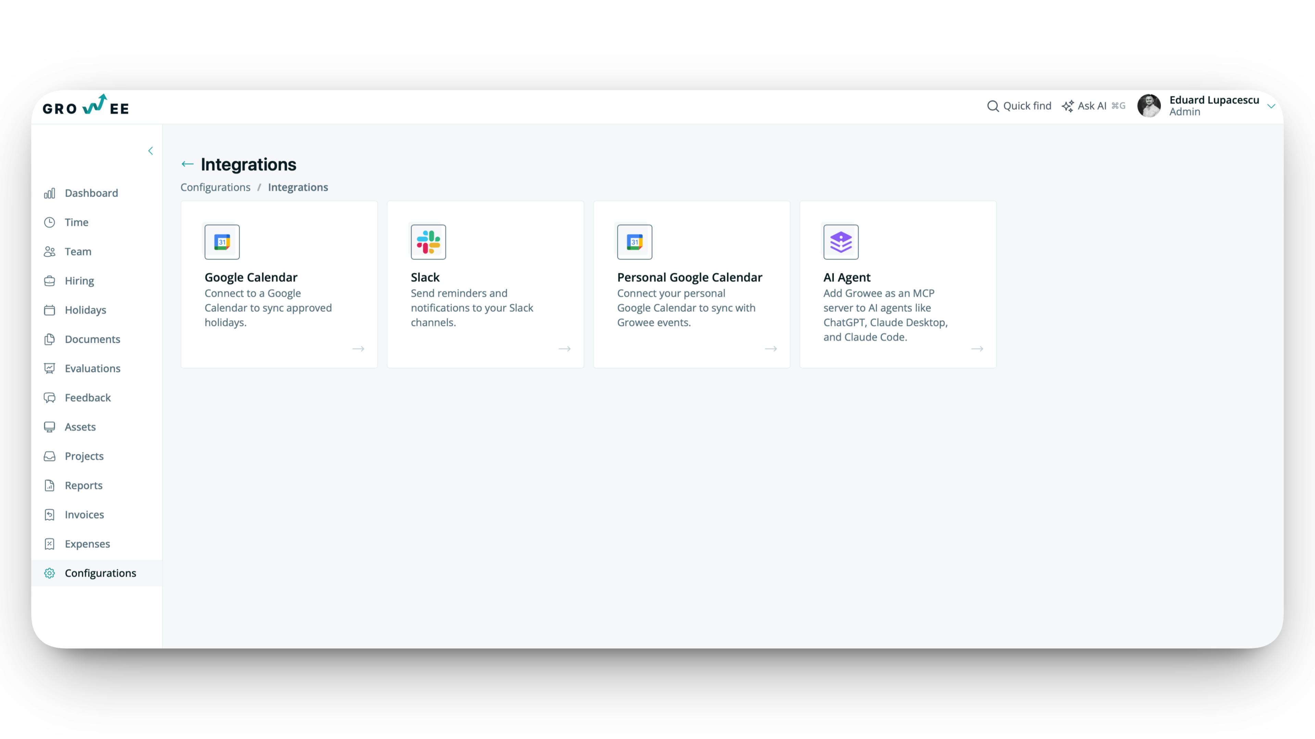Click the AI Agent MCP description text
This screenshot has width=1315, height=739.
pyautogui.click(x=886, y=315)
